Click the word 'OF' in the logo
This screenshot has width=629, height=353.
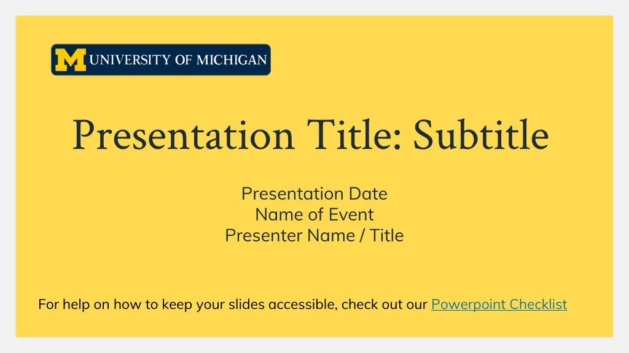(184, 59)
